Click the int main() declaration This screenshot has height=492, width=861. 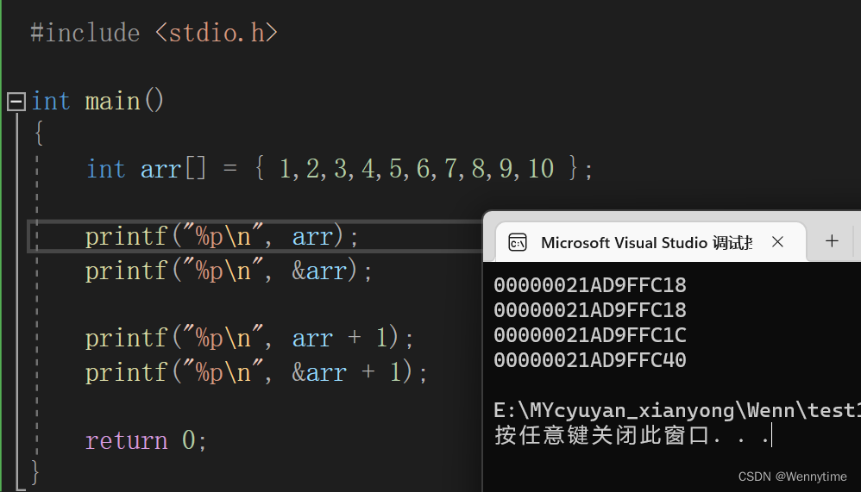[97, 102]
